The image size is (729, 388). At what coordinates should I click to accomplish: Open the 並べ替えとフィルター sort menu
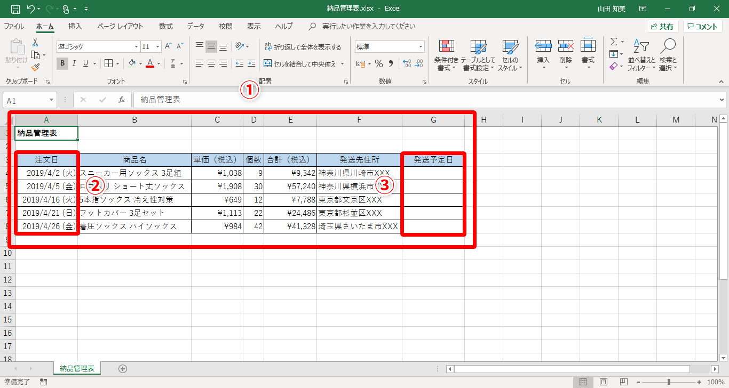click(x=641, y=56)
